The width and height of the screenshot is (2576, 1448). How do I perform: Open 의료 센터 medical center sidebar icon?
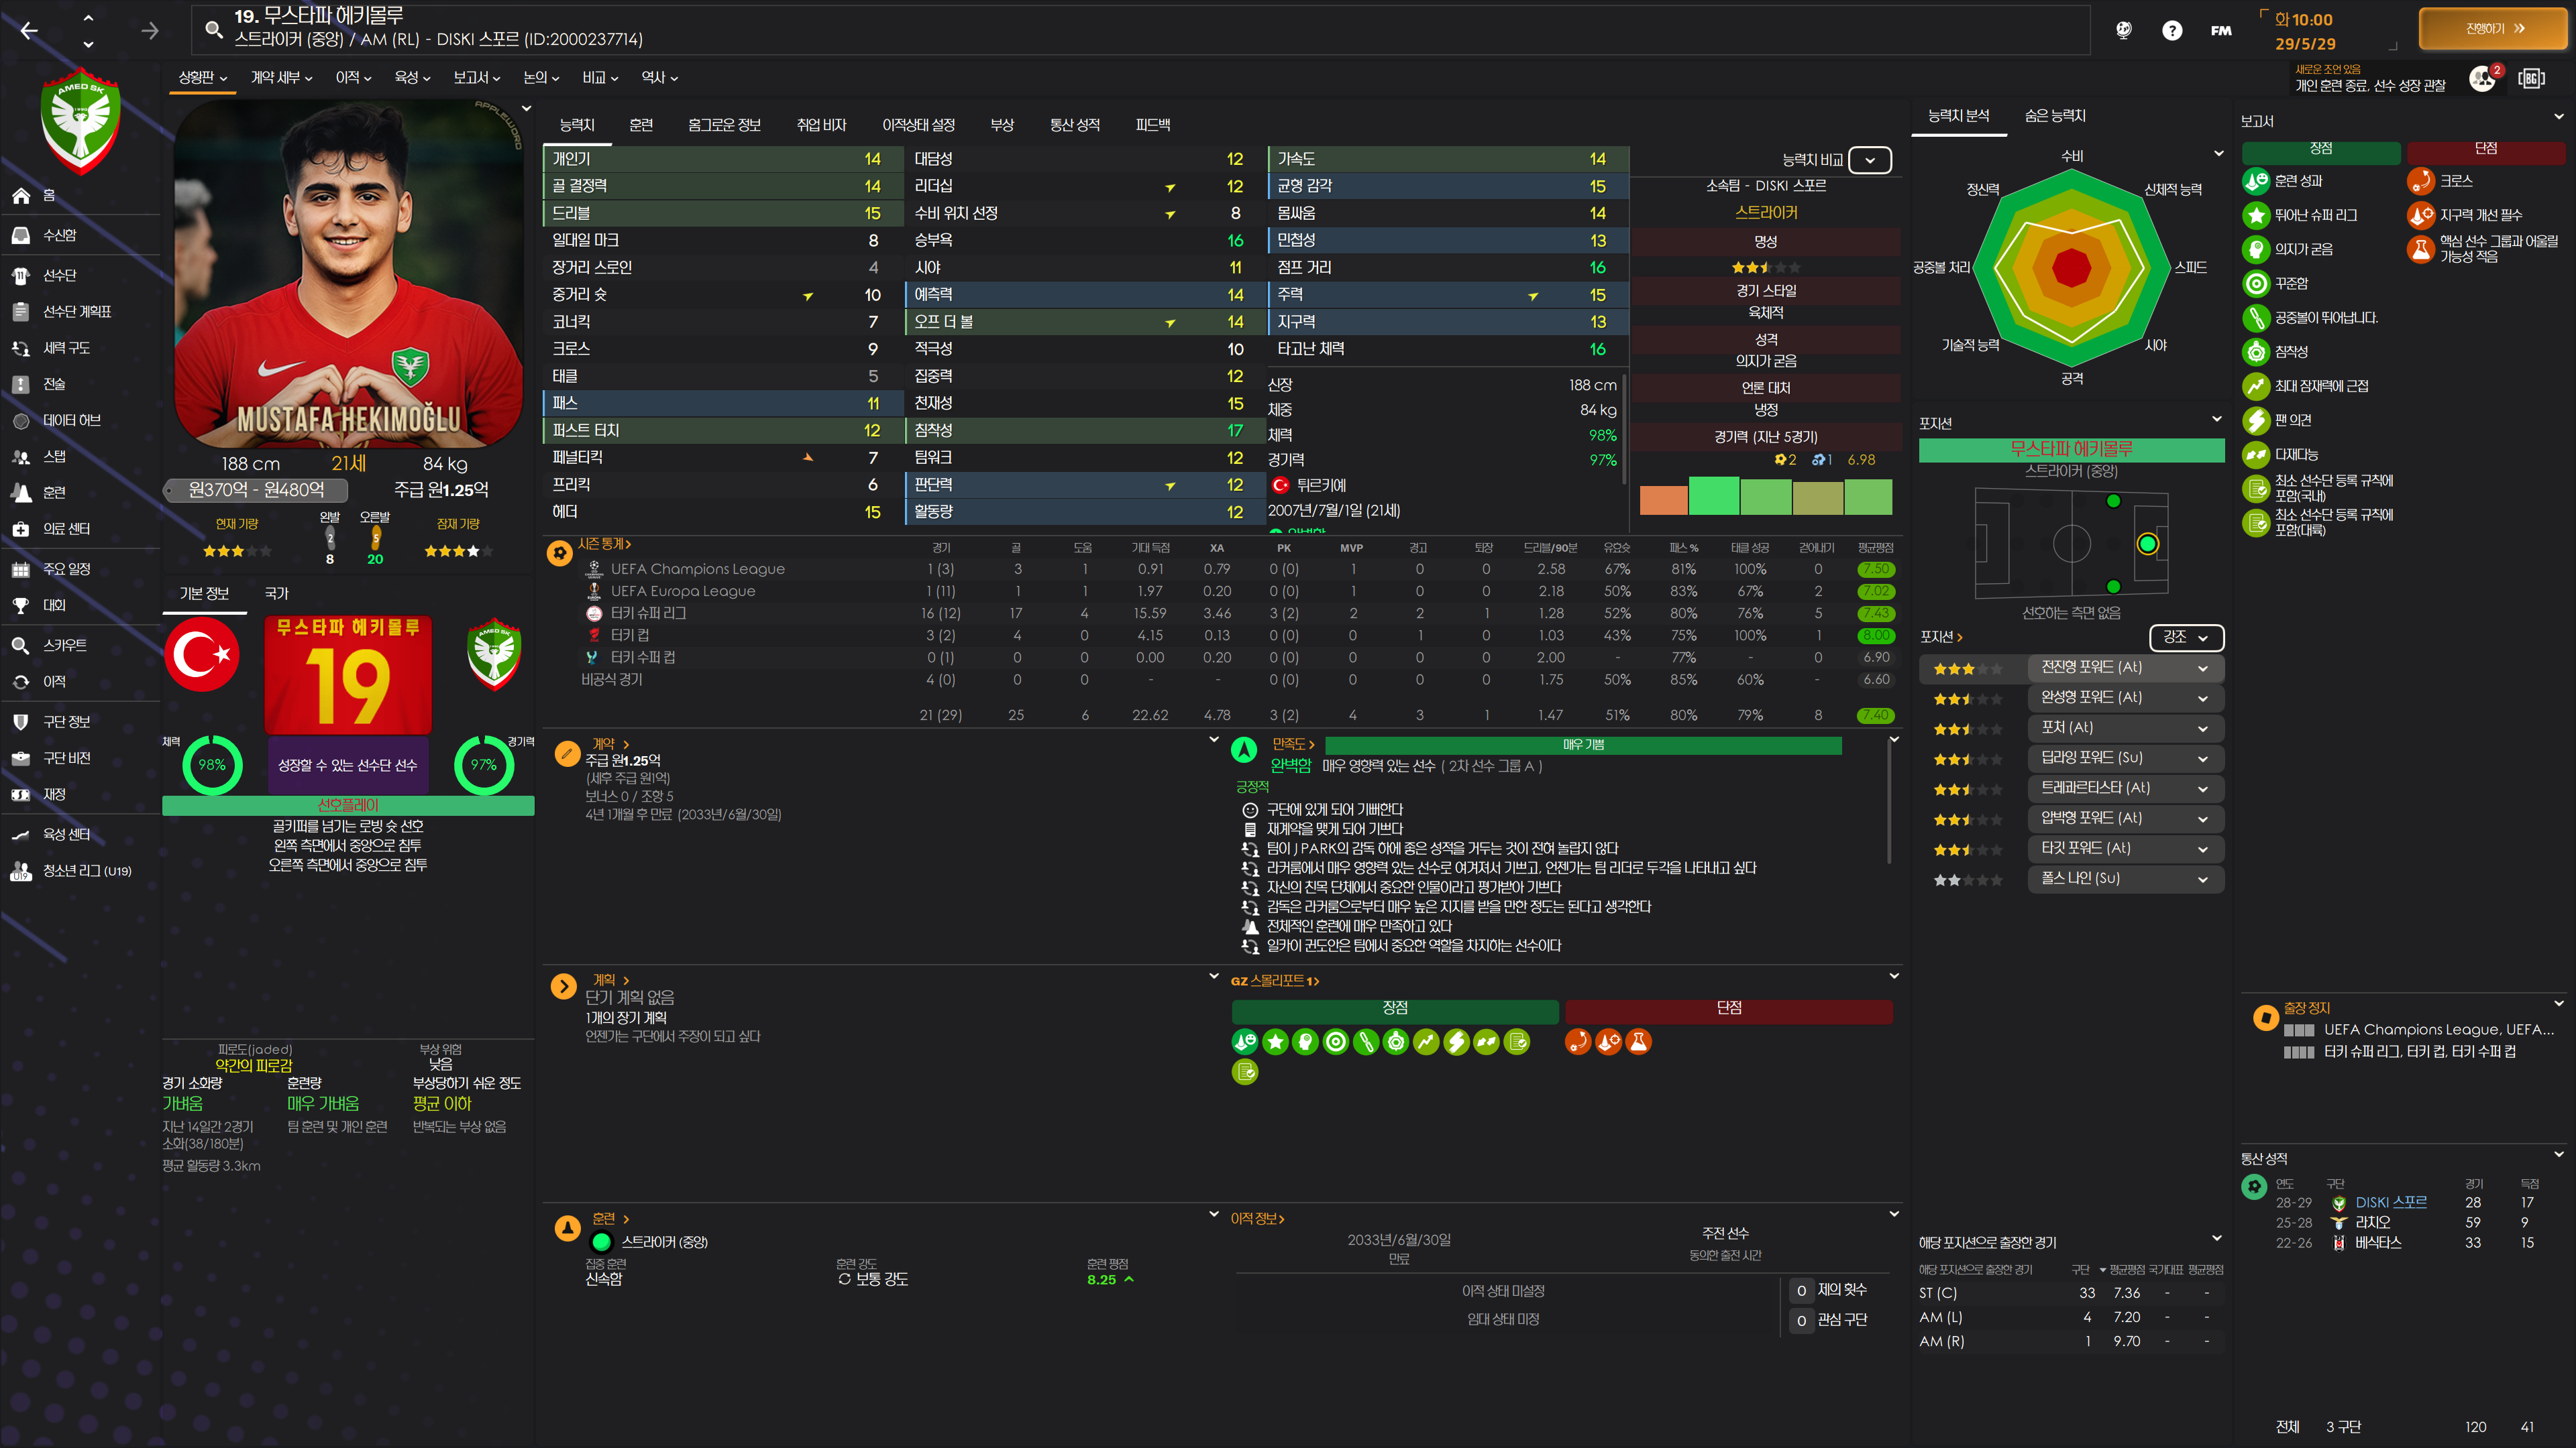point(21,529)
